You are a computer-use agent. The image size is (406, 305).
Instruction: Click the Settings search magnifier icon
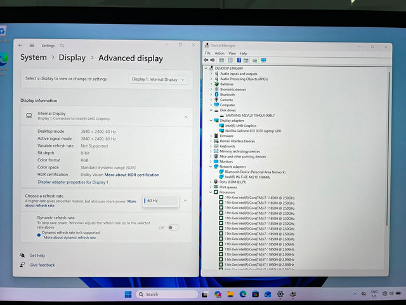[x=62, y=45]
